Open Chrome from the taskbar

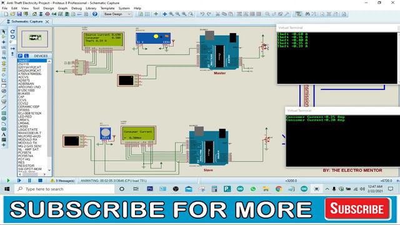278,189
